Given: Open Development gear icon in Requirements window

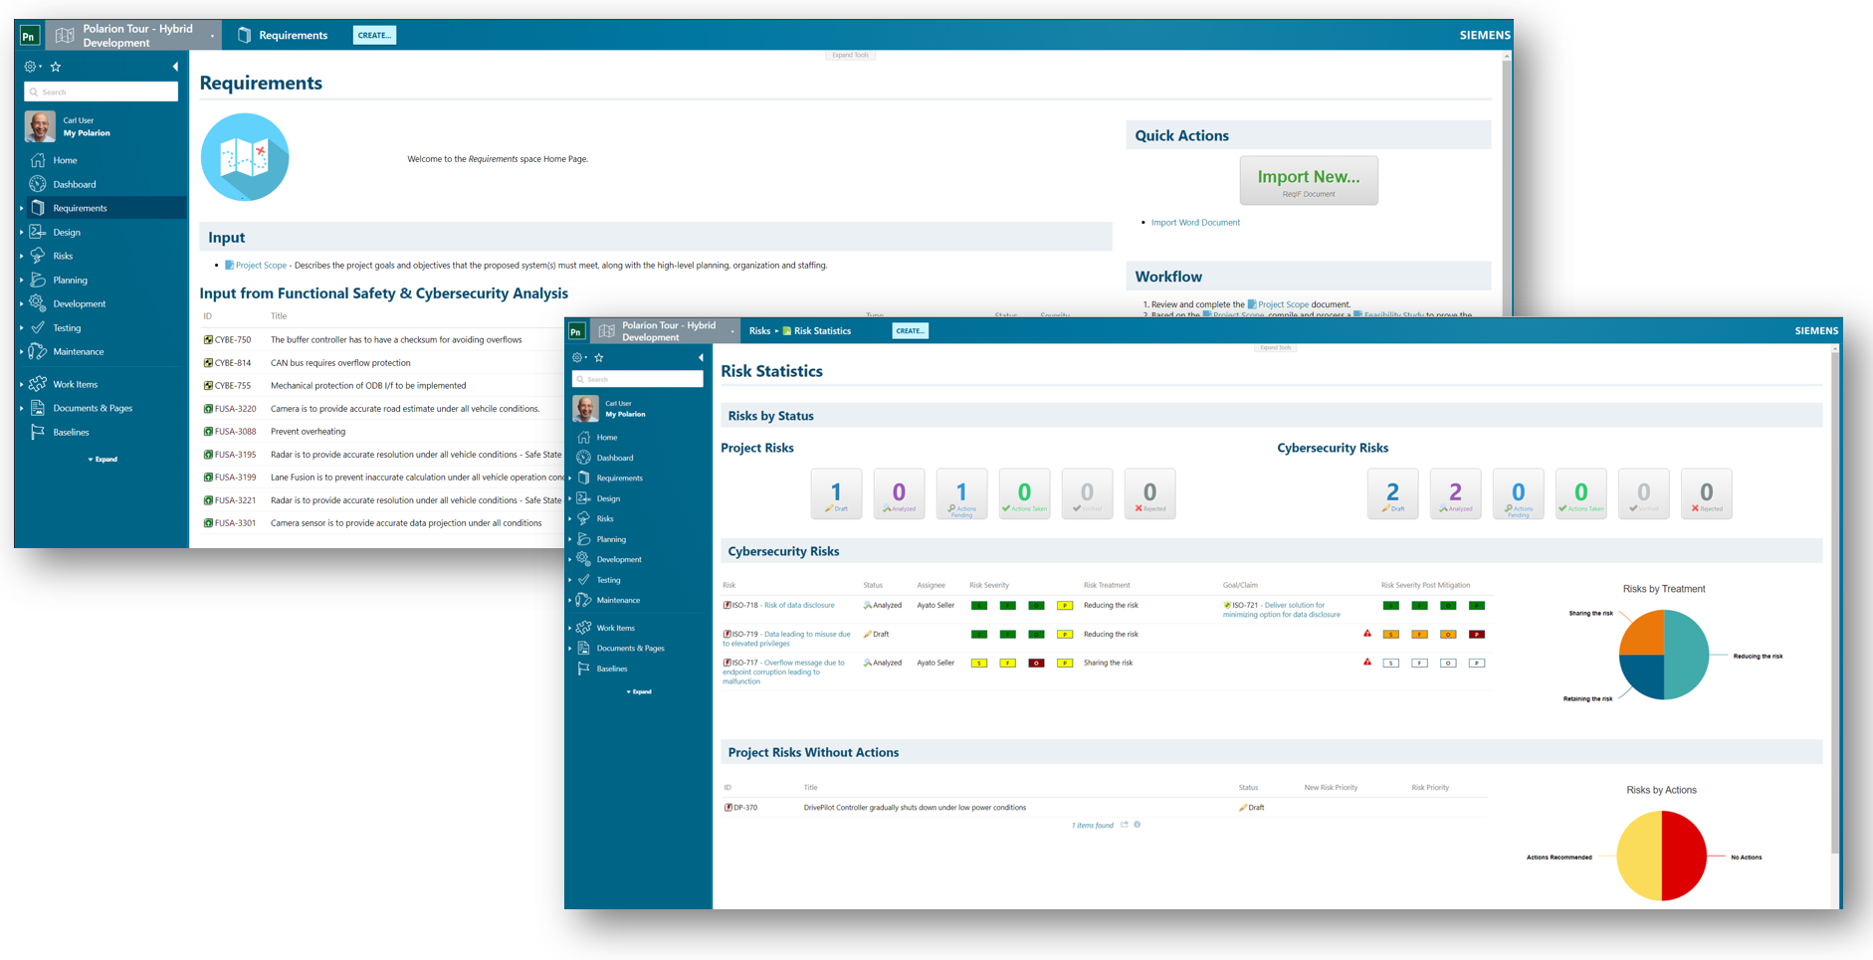Looking at the screenshot, I should tap(38, 303).
